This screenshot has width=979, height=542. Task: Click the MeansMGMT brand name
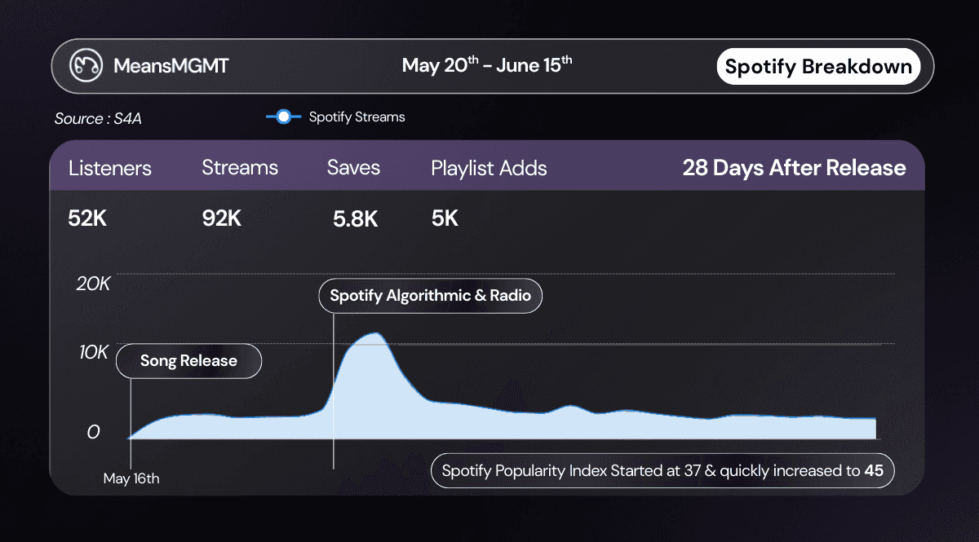click(171, 66)
